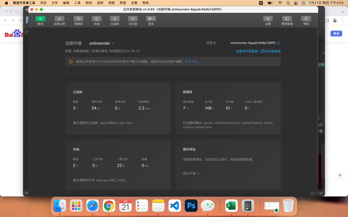Open the 视图 menu in the menu bar

(111, 3)
